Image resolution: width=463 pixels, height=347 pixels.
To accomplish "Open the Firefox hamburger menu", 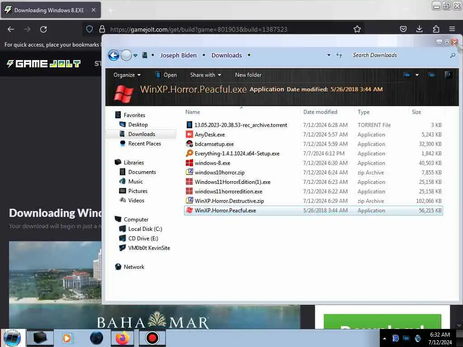I will (452, 29).
